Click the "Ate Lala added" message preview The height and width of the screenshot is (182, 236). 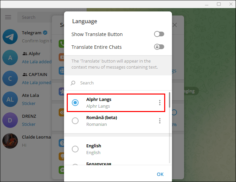point(37,62)
